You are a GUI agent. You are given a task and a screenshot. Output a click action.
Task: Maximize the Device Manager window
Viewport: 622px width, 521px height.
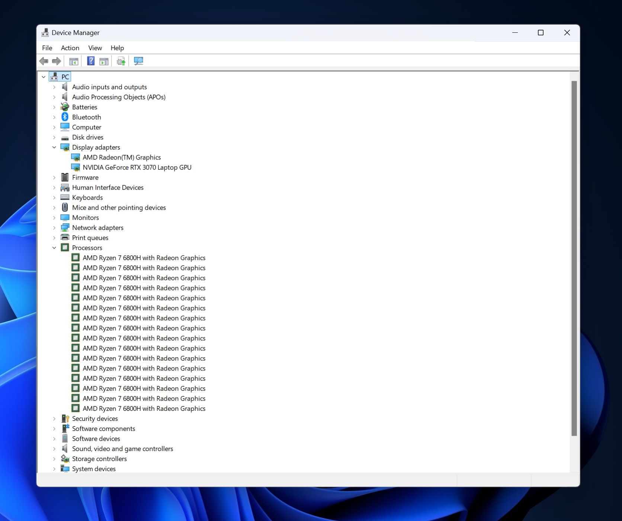coord(541,32)
